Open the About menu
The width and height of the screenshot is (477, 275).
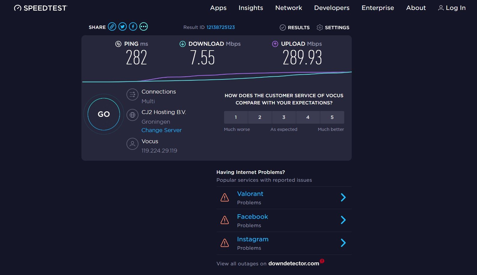(416, 8)
